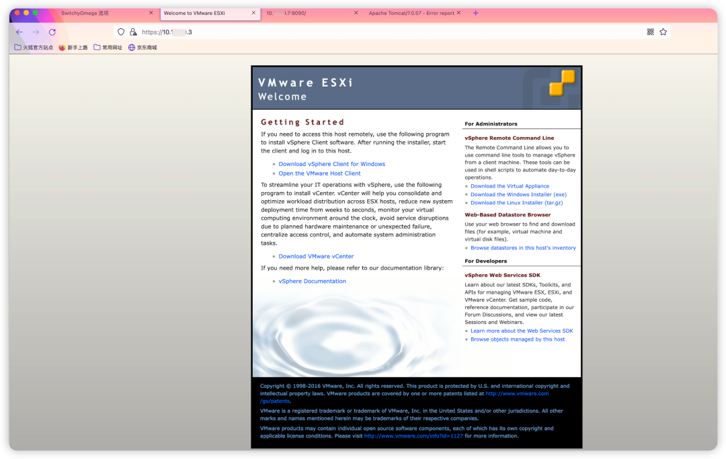
Task: Open the Apache Tomcat Error report tab
Action: tap(411, 13)
